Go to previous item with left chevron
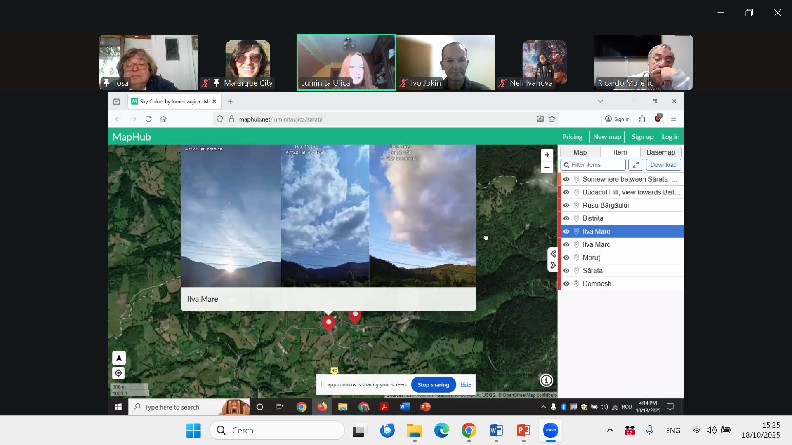Image resolution: width=792 pixels, height=445 pixels. pyautogui.click(x=553, y=254)
